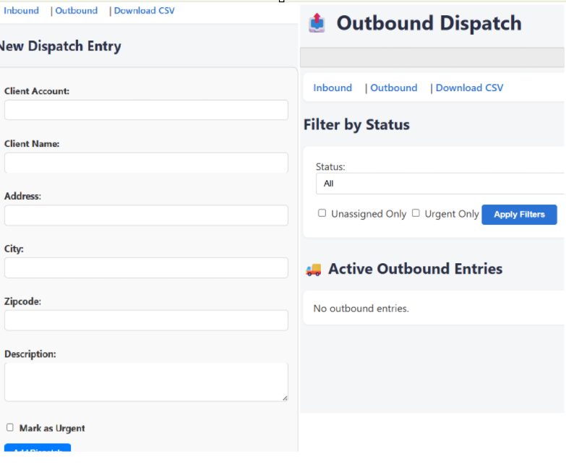Open the Outbound link in left panel
Image resolution: width=566 pixels, height=467 pixels.
coord(76,10)
